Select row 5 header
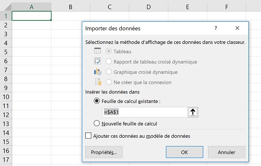This screenshot has width=261, height=166. [6, 52]
